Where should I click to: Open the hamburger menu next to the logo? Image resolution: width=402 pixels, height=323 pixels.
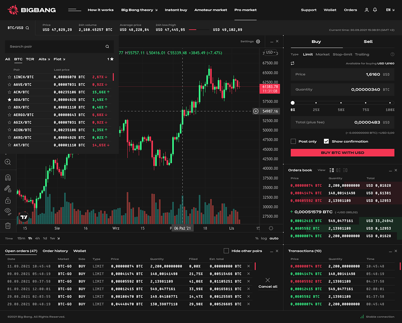click(x=75, y=10)
